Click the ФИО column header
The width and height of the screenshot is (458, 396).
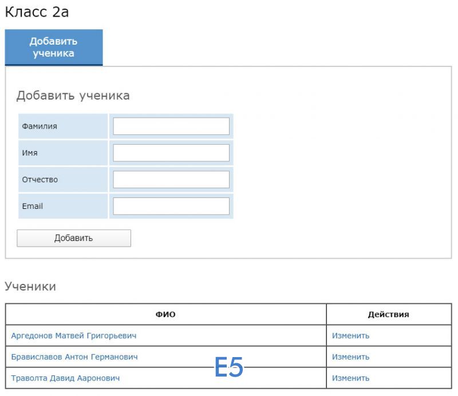pos(166,315)
